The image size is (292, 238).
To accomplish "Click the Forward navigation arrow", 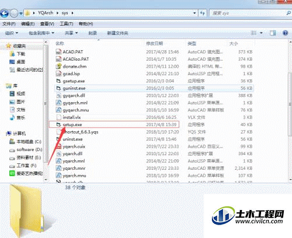I will coord(14,13).
